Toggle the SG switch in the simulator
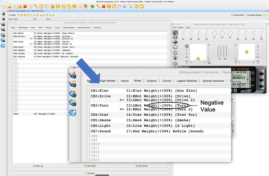Screen dimensions: 269x176 click(254, 34)
